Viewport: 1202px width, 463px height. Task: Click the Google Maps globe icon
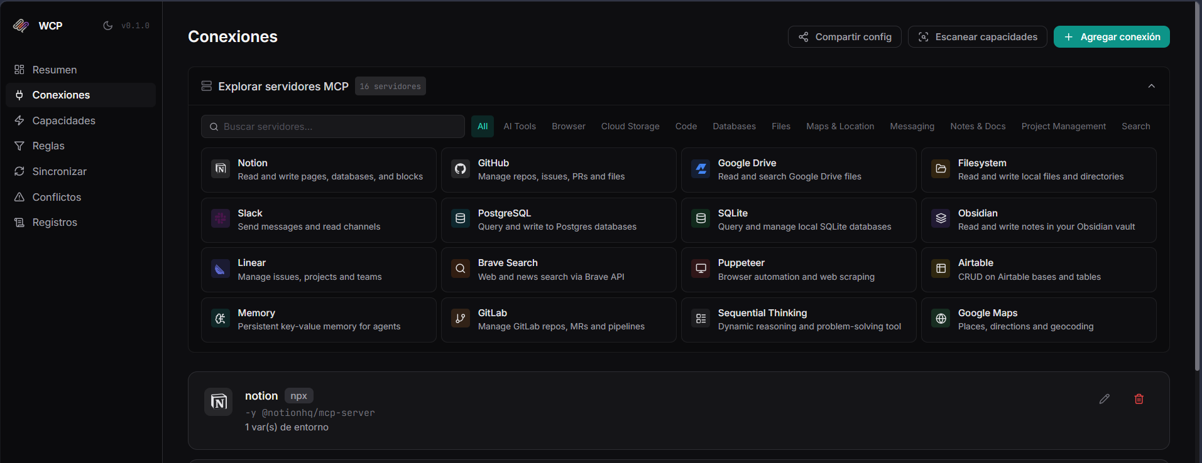[x=941, y=319]
